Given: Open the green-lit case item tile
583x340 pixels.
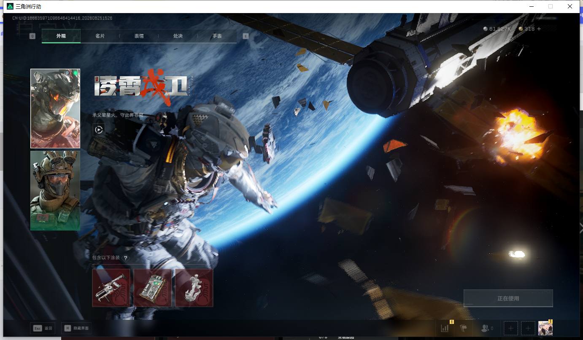Looking at the screenshot, I should click(152, 288).
